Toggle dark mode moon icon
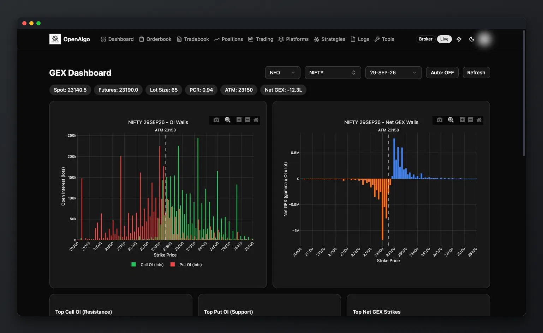 pos(472,39)
